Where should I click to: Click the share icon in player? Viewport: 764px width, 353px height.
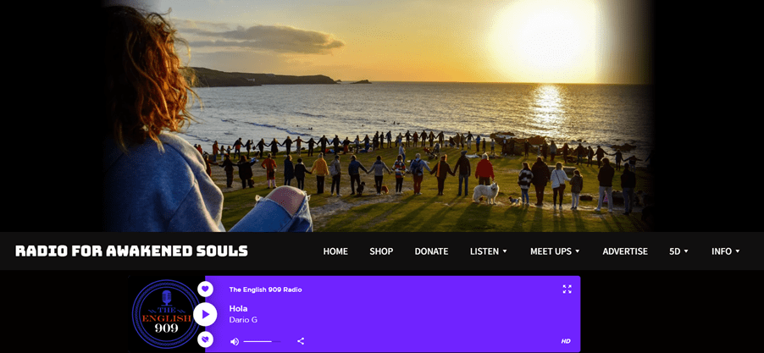(301, 341)
